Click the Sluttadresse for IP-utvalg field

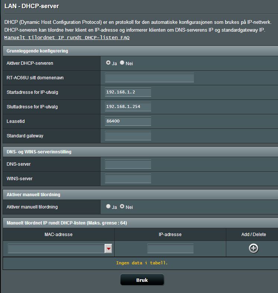click(128, 107)
